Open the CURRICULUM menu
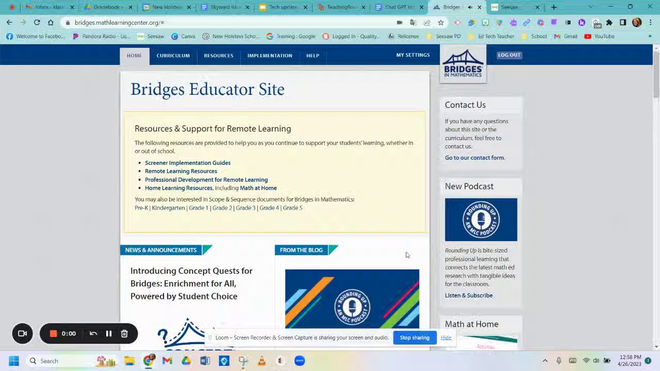This screenshot has width=660, height=371. 173,56
